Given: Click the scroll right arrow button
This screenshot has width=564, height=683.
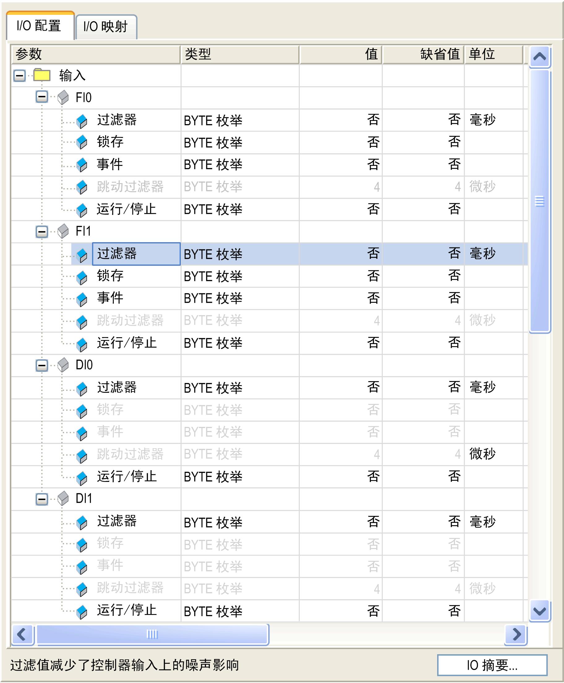Looking at the screenshot, I should click(516, 634).
